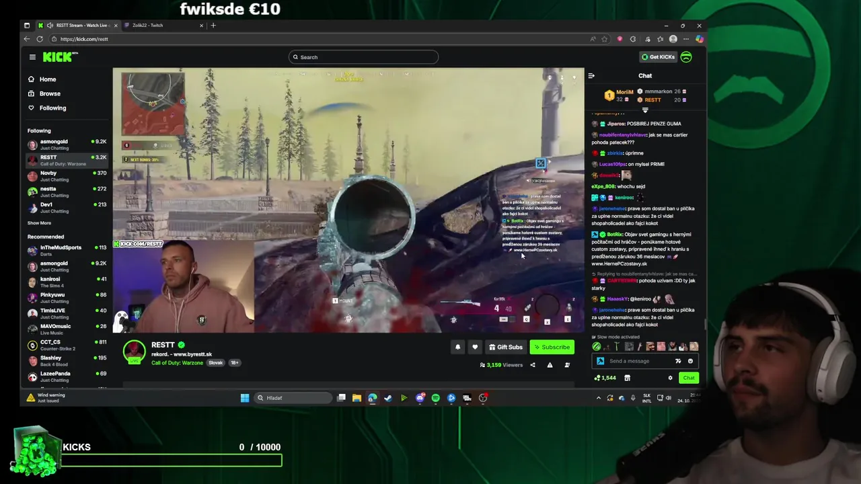Viewport: 861px width, 484px height.
Task: Bookmark page with star icon
Action: click(604, 39)
